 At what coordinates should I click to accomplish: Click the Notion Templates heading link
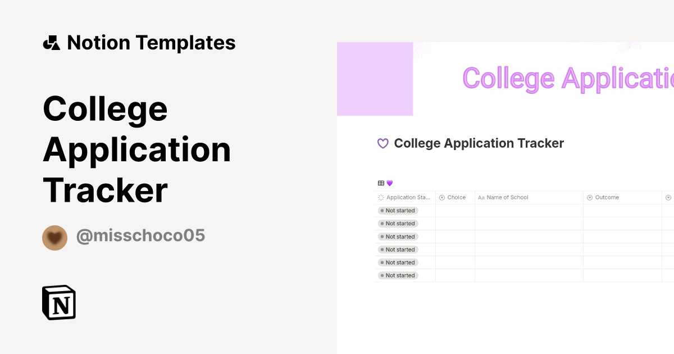coord(151,43)
